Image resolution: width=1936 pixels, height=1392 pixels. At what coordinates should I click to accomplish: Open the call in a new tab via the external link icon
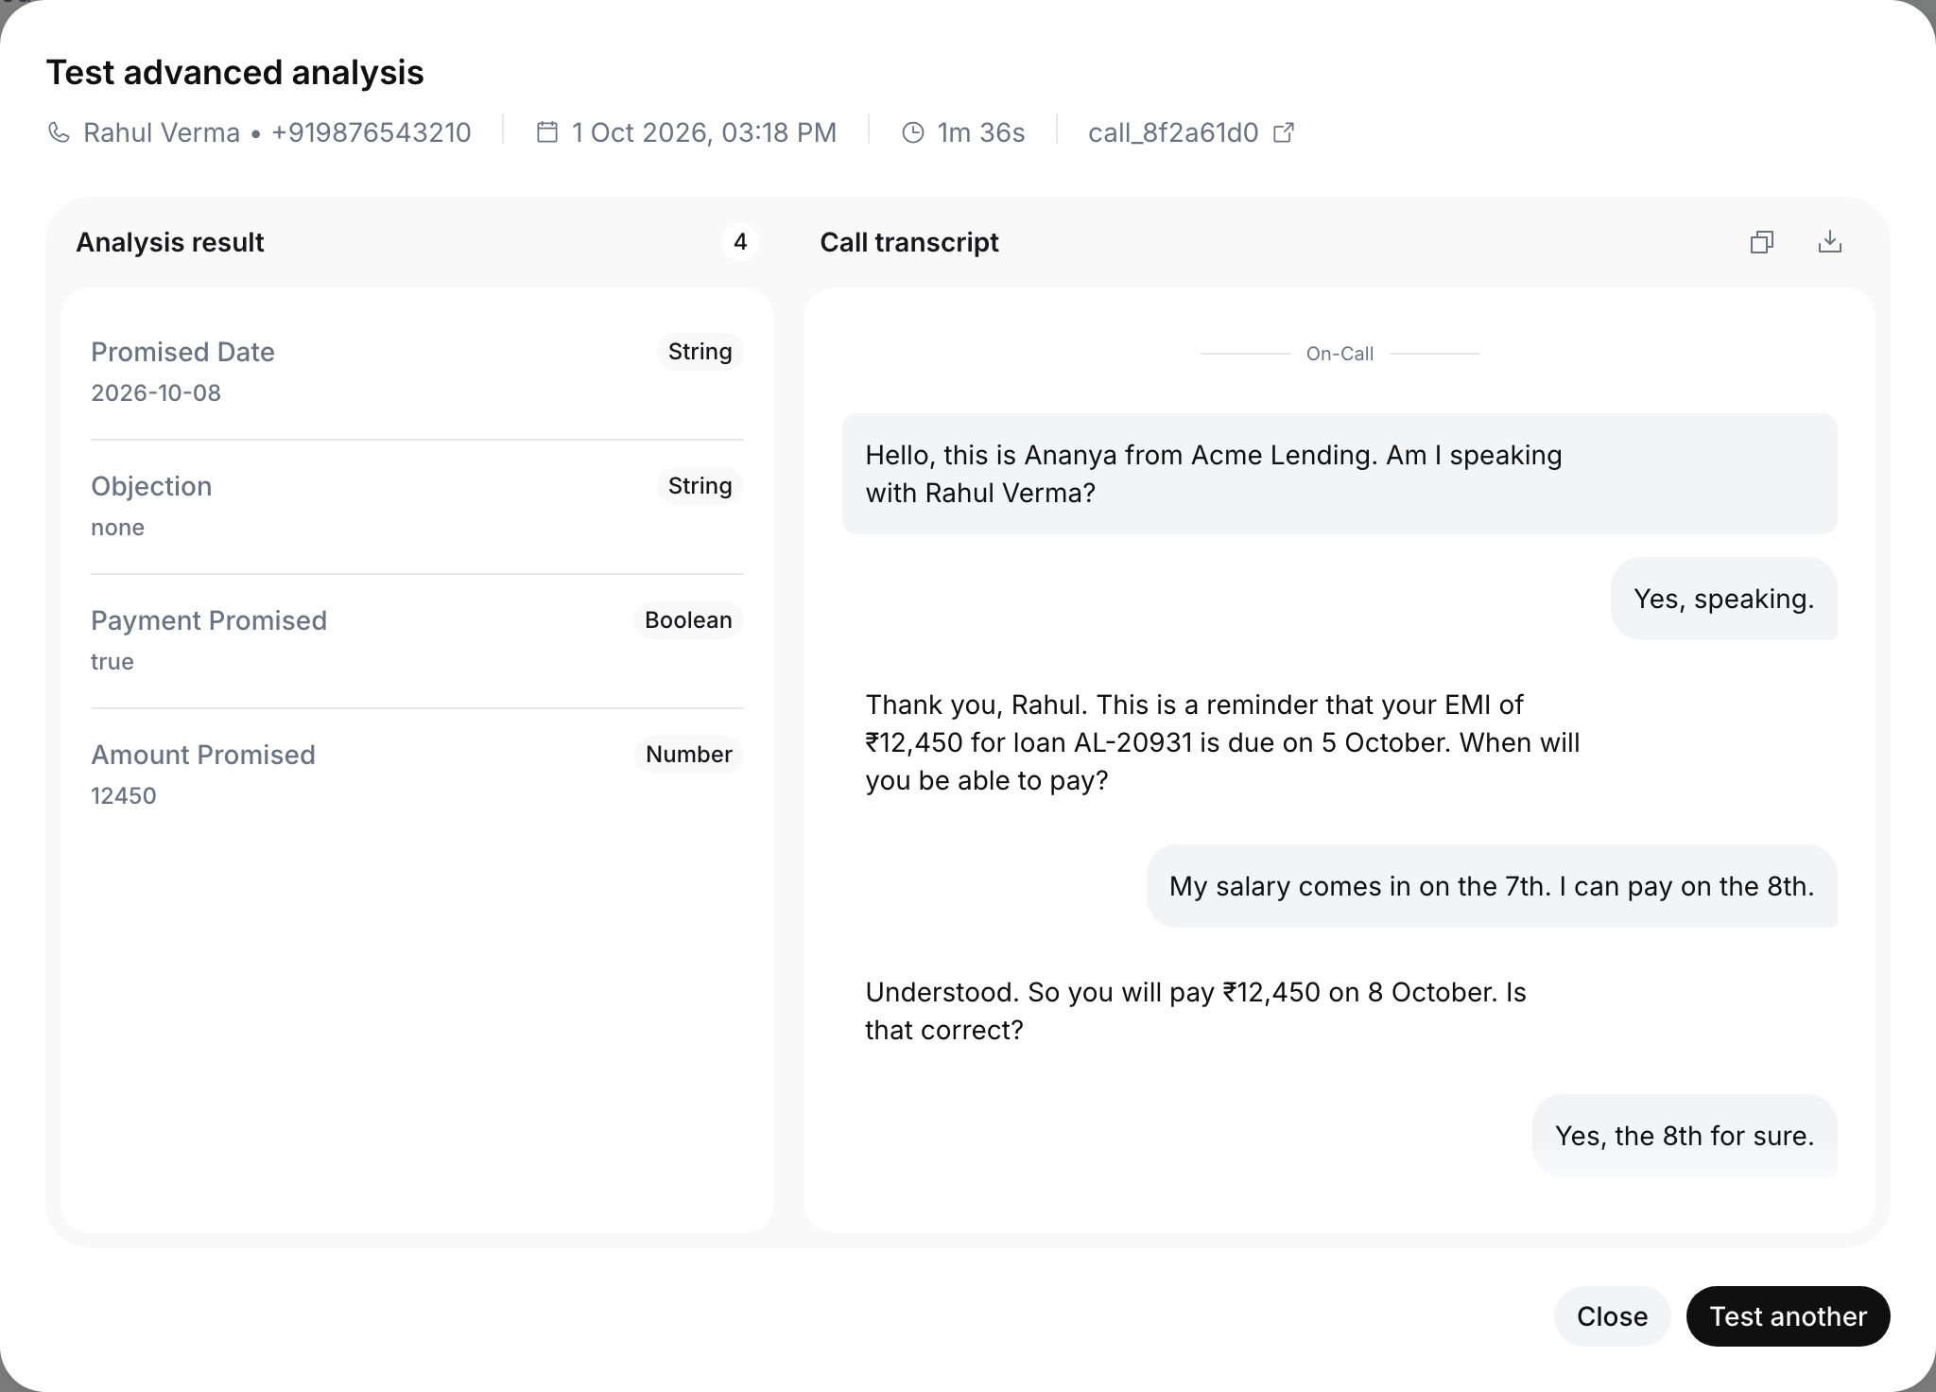pyautogui.click(x=1284, y=132)
